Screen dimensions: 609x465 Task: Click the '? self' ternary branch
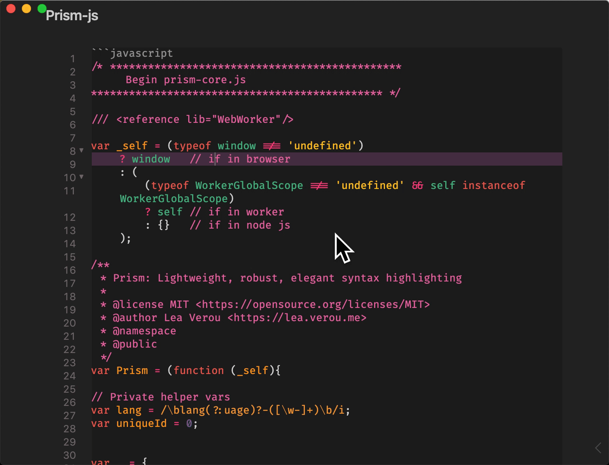point(163,212)
